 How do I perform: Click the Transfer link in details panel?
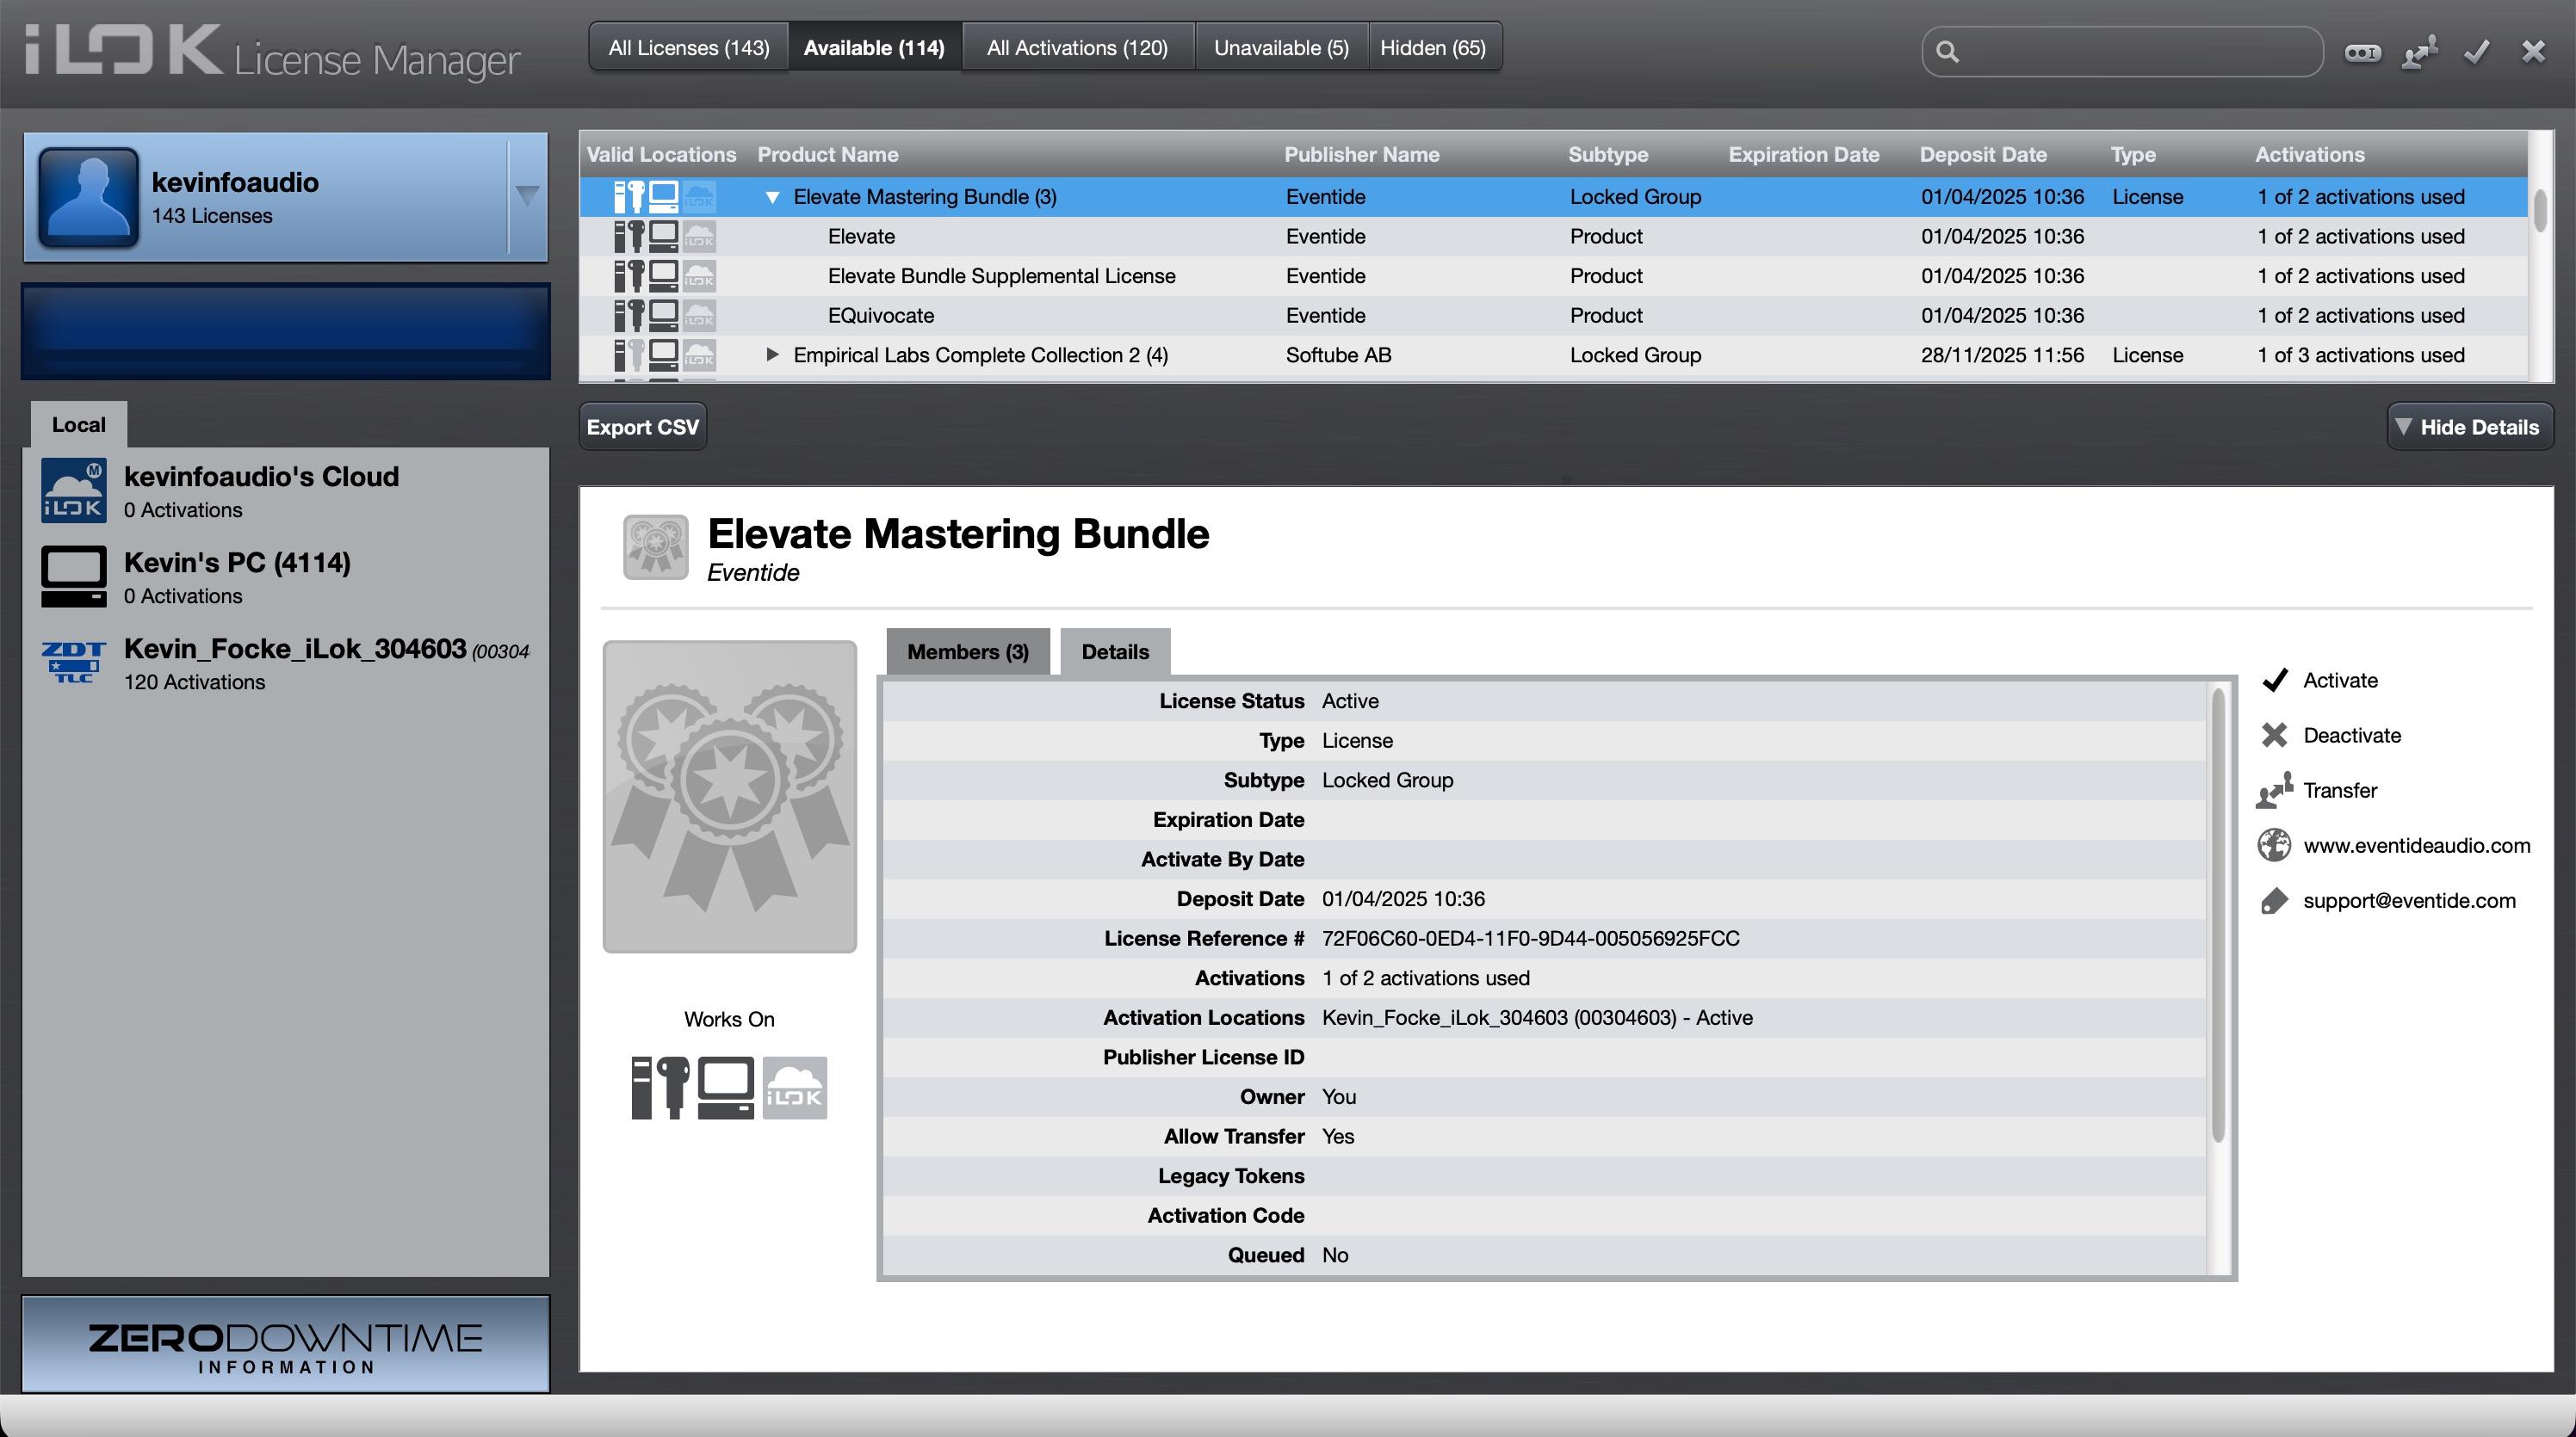[x=2340, y=791]
